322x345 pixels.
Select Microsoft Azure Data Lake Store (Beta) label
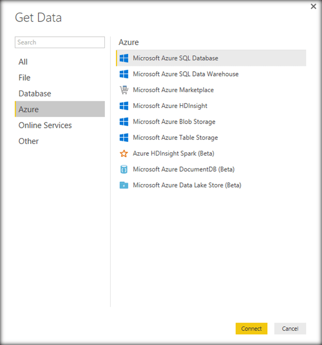point(187,185)
